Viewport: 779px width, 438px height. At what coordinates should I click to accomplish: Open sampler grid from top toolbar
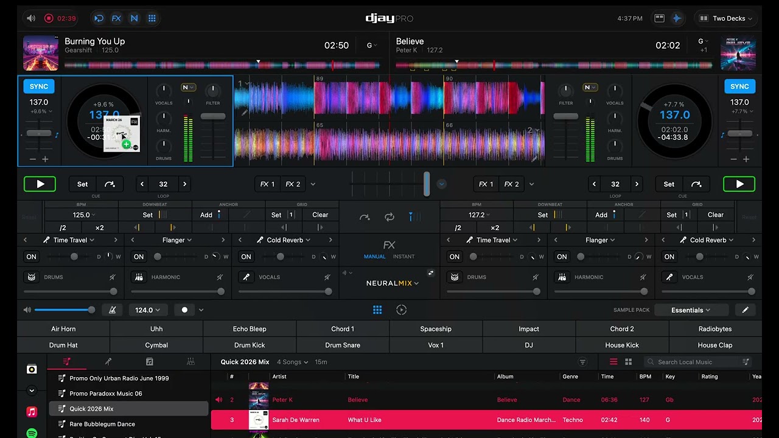(x=152, y=18)
